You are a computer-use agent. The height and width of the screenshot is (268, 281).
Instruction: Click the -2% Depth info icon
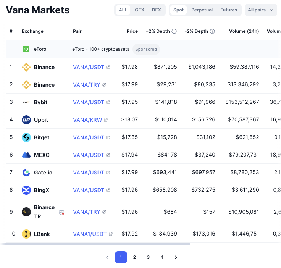click(212, 31)
